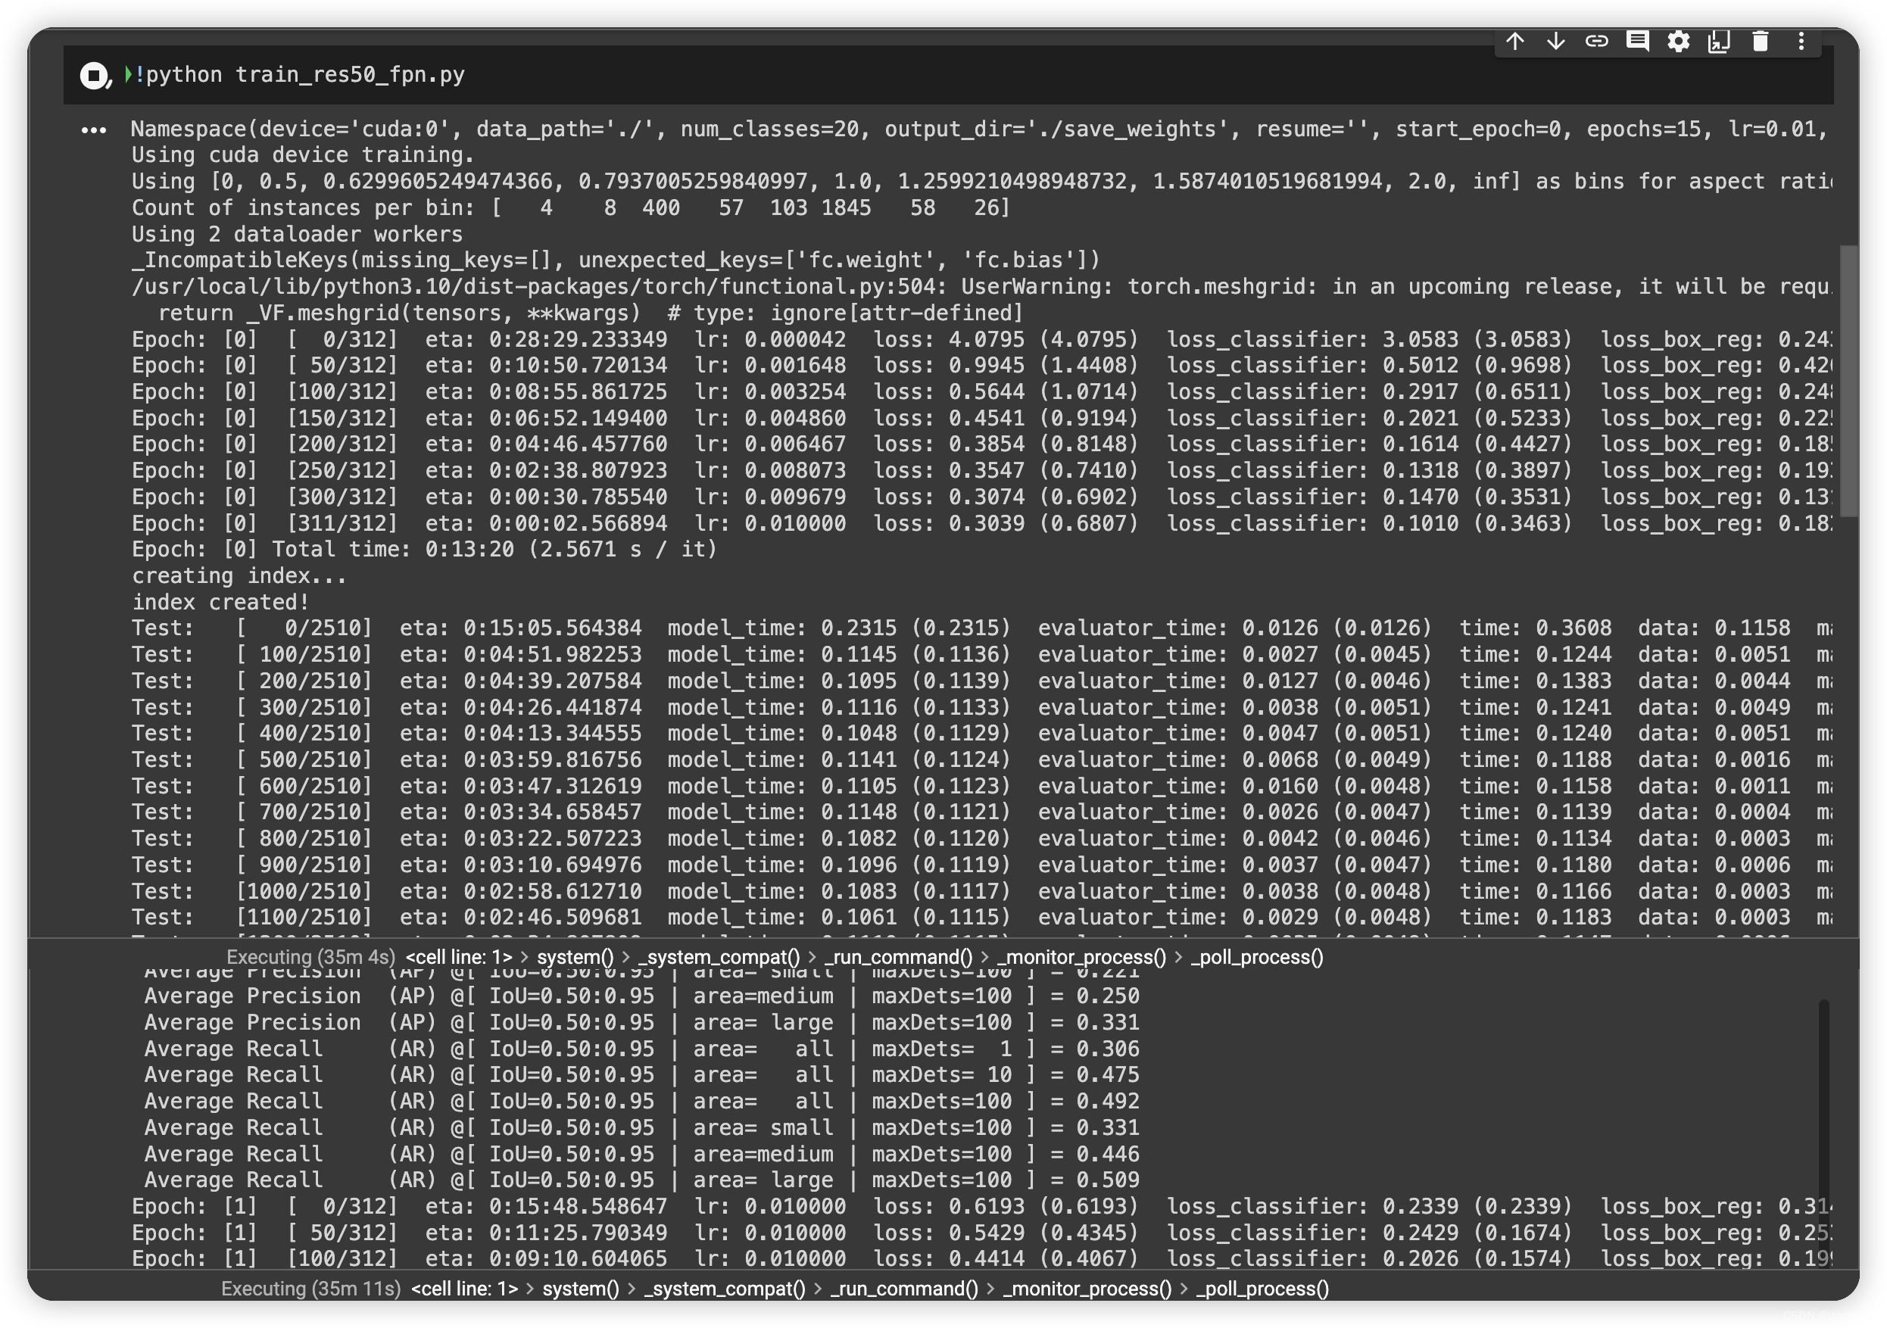Viewport: 1887px width, 1328px height.
Task: Click system() in bottom status bar
Action: pos(581,1288)
